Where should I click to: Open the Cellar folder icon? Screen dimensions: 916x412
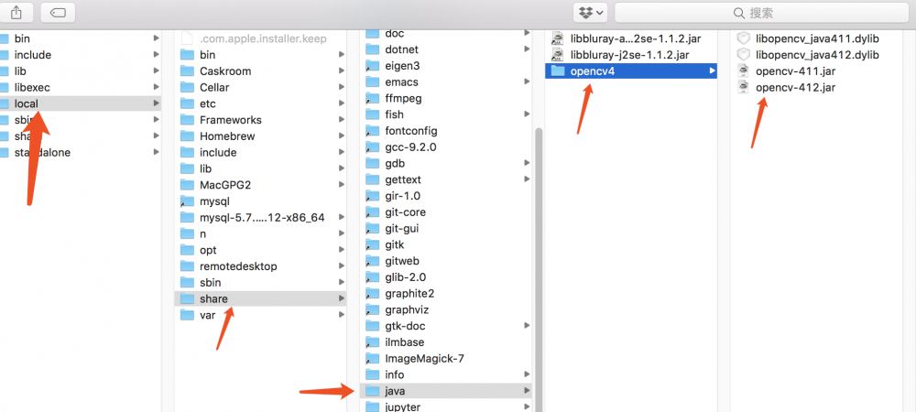pos(187,88)
